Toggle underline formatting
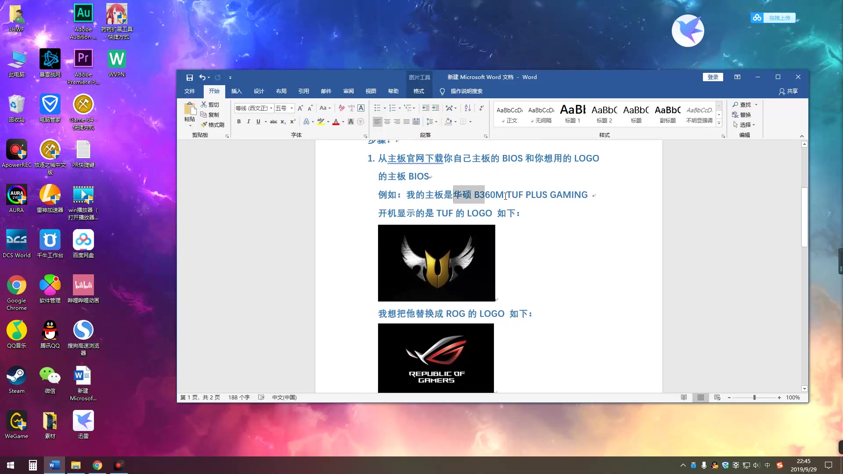The image size is (843, 474). [258, 122]
